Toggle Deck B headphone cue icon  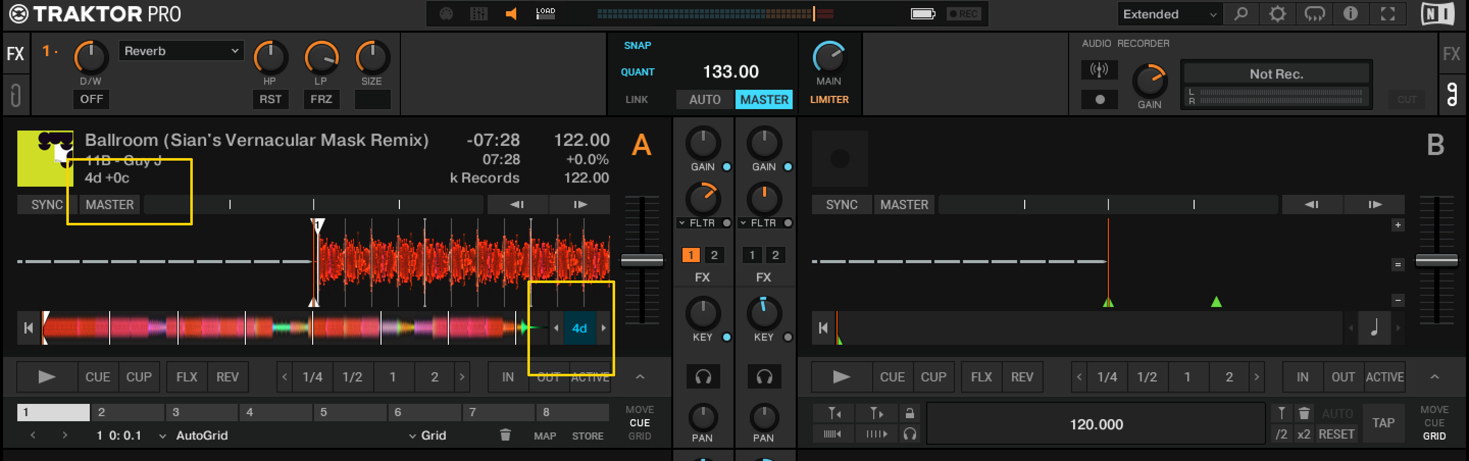click(x=764, y=377)
